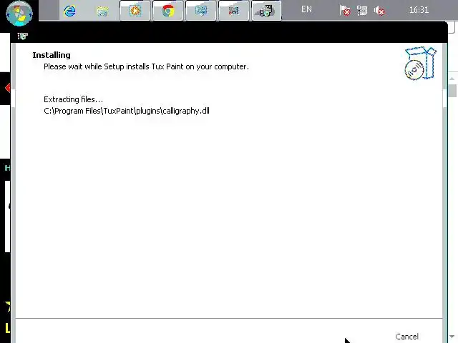Switch to Google Chrome in the taskbar

click(x=168, y=11)
